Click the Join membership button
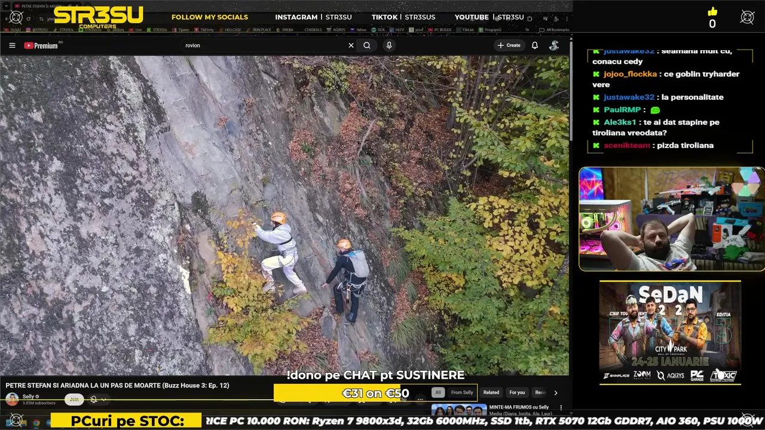The height and width of the screenshot is (430, 765). [x=74, y=400]
